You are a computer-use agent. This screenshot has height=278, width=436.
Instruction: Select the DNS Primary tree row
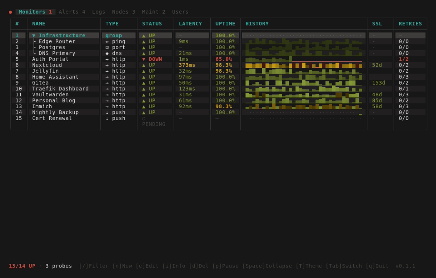point(219,53)
